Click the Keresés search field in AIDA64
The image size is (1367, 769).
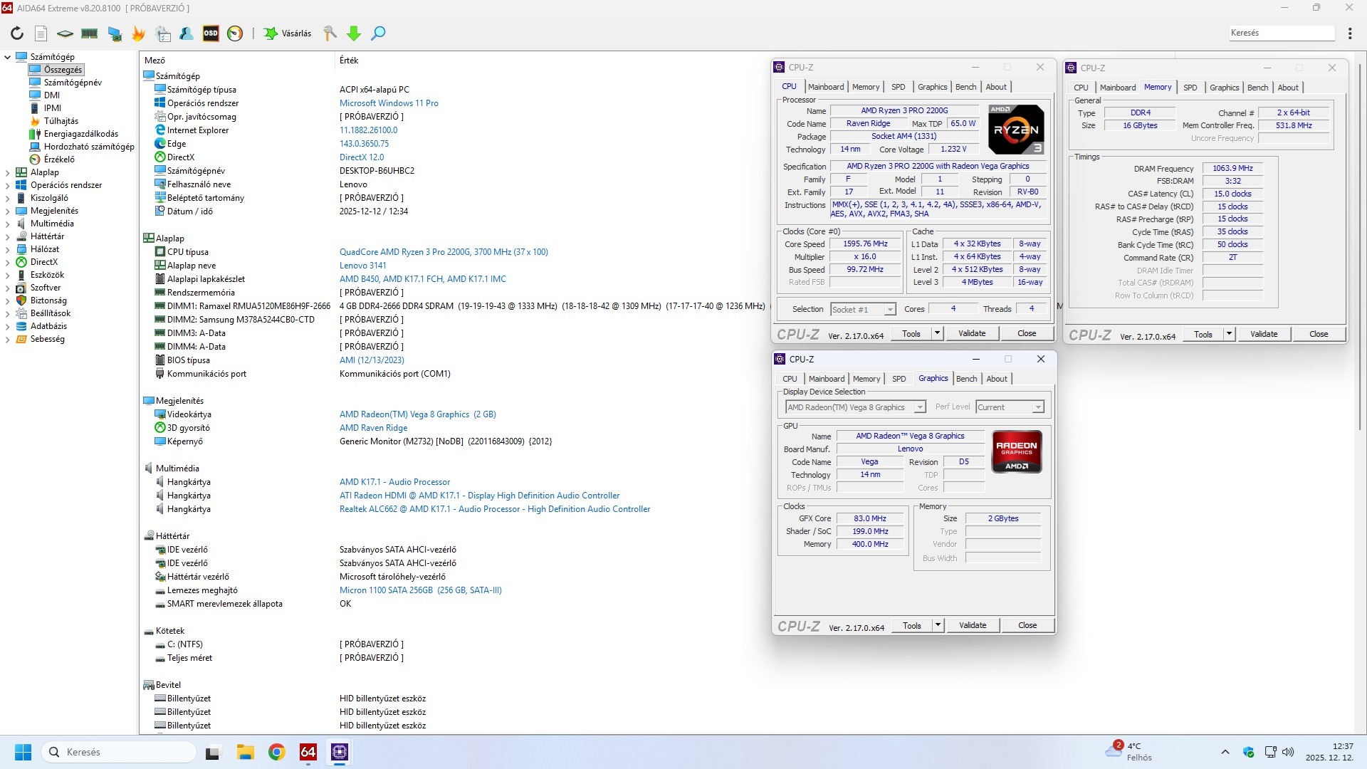(x=1281, y=33)
